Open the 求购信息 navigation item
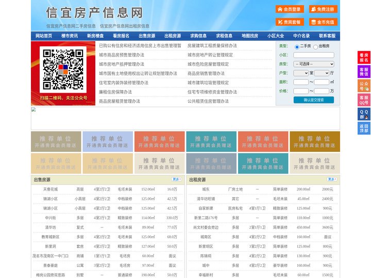371x278 pixels. [x=198, y=36]
